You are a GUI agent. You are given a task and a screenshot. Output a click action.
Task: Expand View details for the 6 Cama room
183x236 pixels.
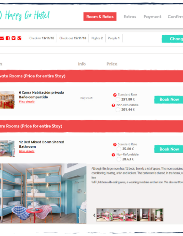[x=27, y=102]
